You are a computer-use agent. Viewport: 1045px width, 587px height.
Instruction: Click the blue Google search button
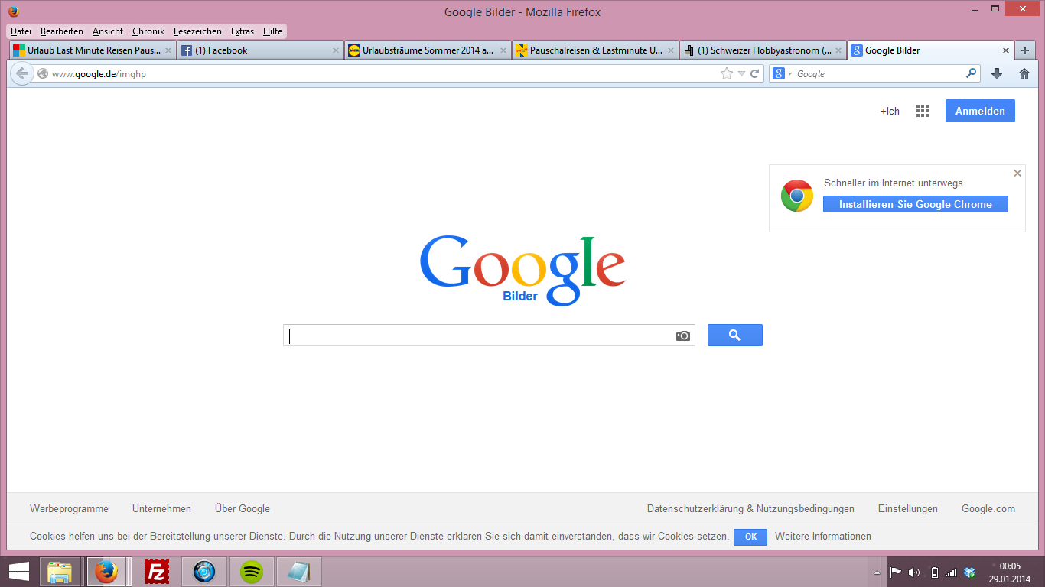[735, 335]
